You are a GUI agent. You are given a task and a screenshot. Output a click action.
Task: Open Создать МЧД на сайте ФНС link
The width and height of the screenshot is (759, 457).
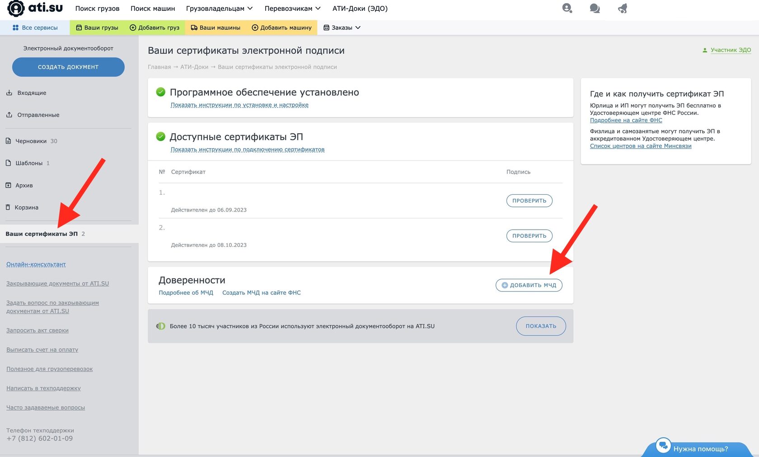262,293
